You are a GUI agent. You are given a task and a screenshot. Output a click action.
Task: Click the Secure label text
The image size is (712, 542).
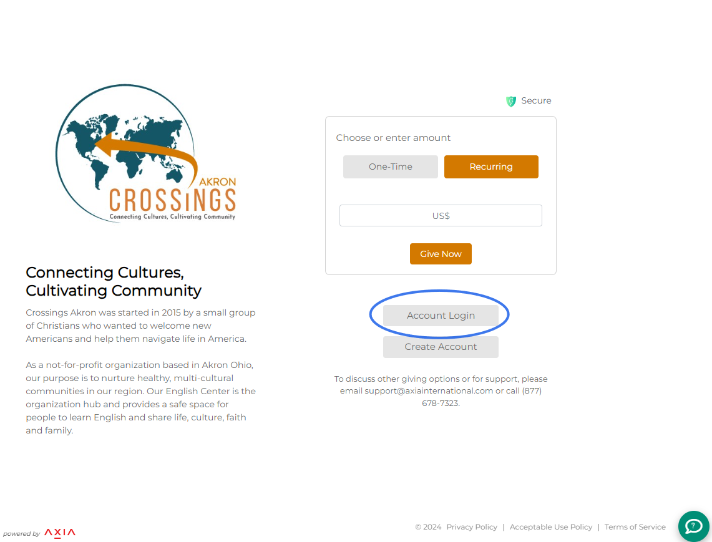click(536, 101)
